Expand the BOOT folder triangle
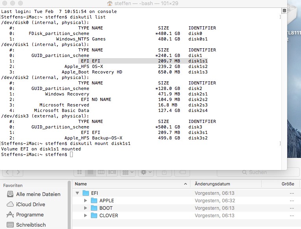This screenshot has height=229, width=301. click(x=86, y=208)
